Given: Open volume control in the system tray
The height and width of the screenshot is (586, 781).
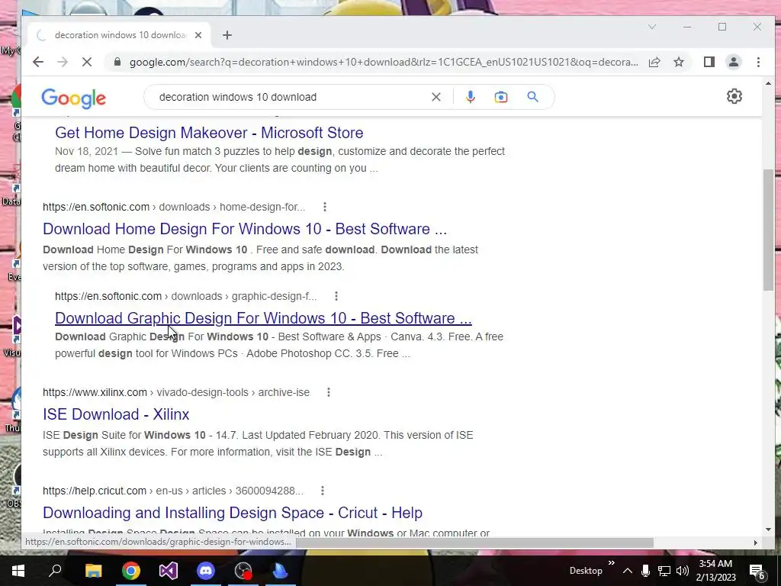Looking at the screenshot, I should [683, 571].
